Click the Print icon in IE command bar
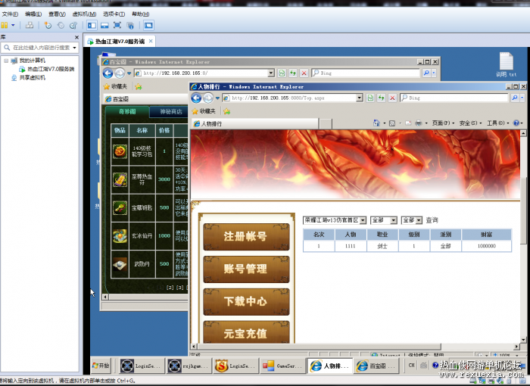Viewport: 530px width, 386px height. click(418, 123)
